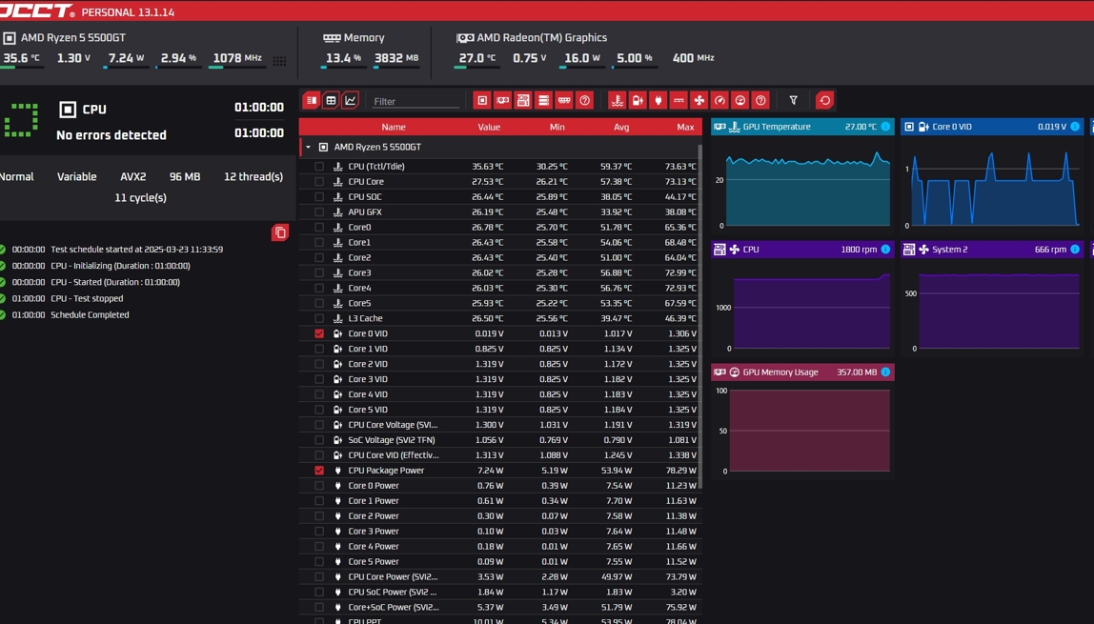Sort sensor table by Max column
Image resolution: width=1094 pixels, height=624 pixels.
[685, 127]
